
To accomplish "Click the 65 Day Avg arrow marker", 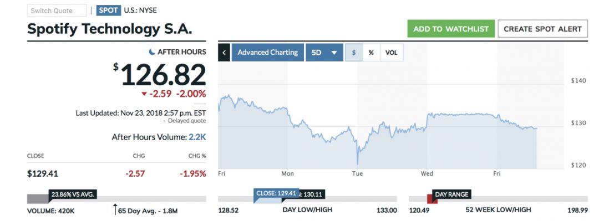I will 115,209.
